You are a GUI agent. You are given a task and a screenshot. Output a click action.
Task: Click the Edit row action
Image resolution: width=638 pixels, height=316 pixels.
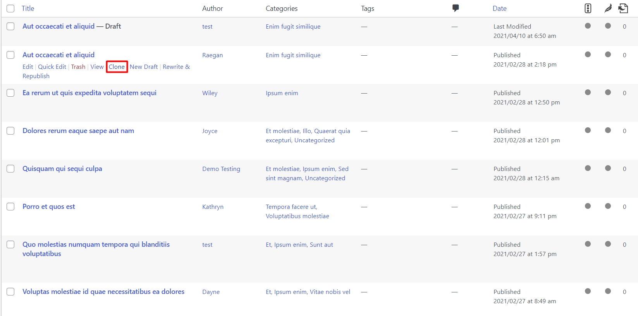[28, 67]
